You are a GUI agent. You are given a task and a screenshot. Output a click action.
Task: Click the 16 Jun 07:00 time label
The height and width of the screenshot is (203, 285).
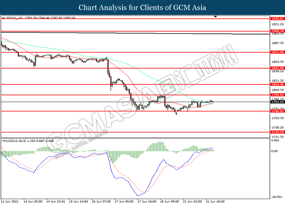click(101, 201)
